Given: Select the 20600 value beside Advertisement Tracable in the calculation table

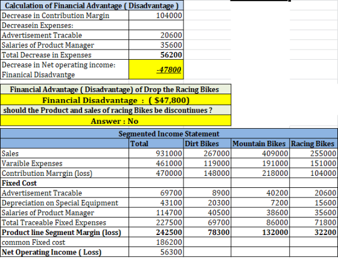Looking at the screenshot, I should pyautogui.click(x=156, y=35).
